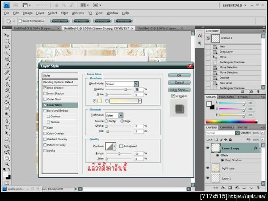Click the Quick Mask mode icon
This screenshot has width=268, height=201.
click(x=7, y=183)
